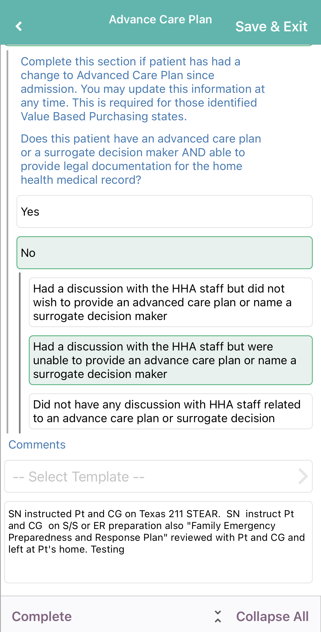
Task: Tap Collapse All
Action: 272,616
